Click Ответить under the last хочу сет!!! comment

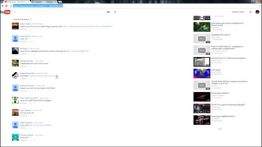point(23,140)
